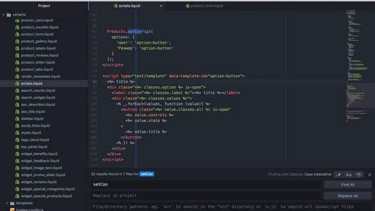This screenshot has width=375, height=211.
Task: Focus the Replace in project field
Action: coord(206,195)
